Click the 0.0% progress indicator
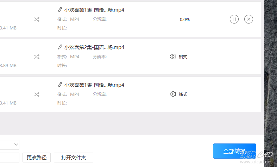Screen dimensions: 277x167 coord(184,19)
